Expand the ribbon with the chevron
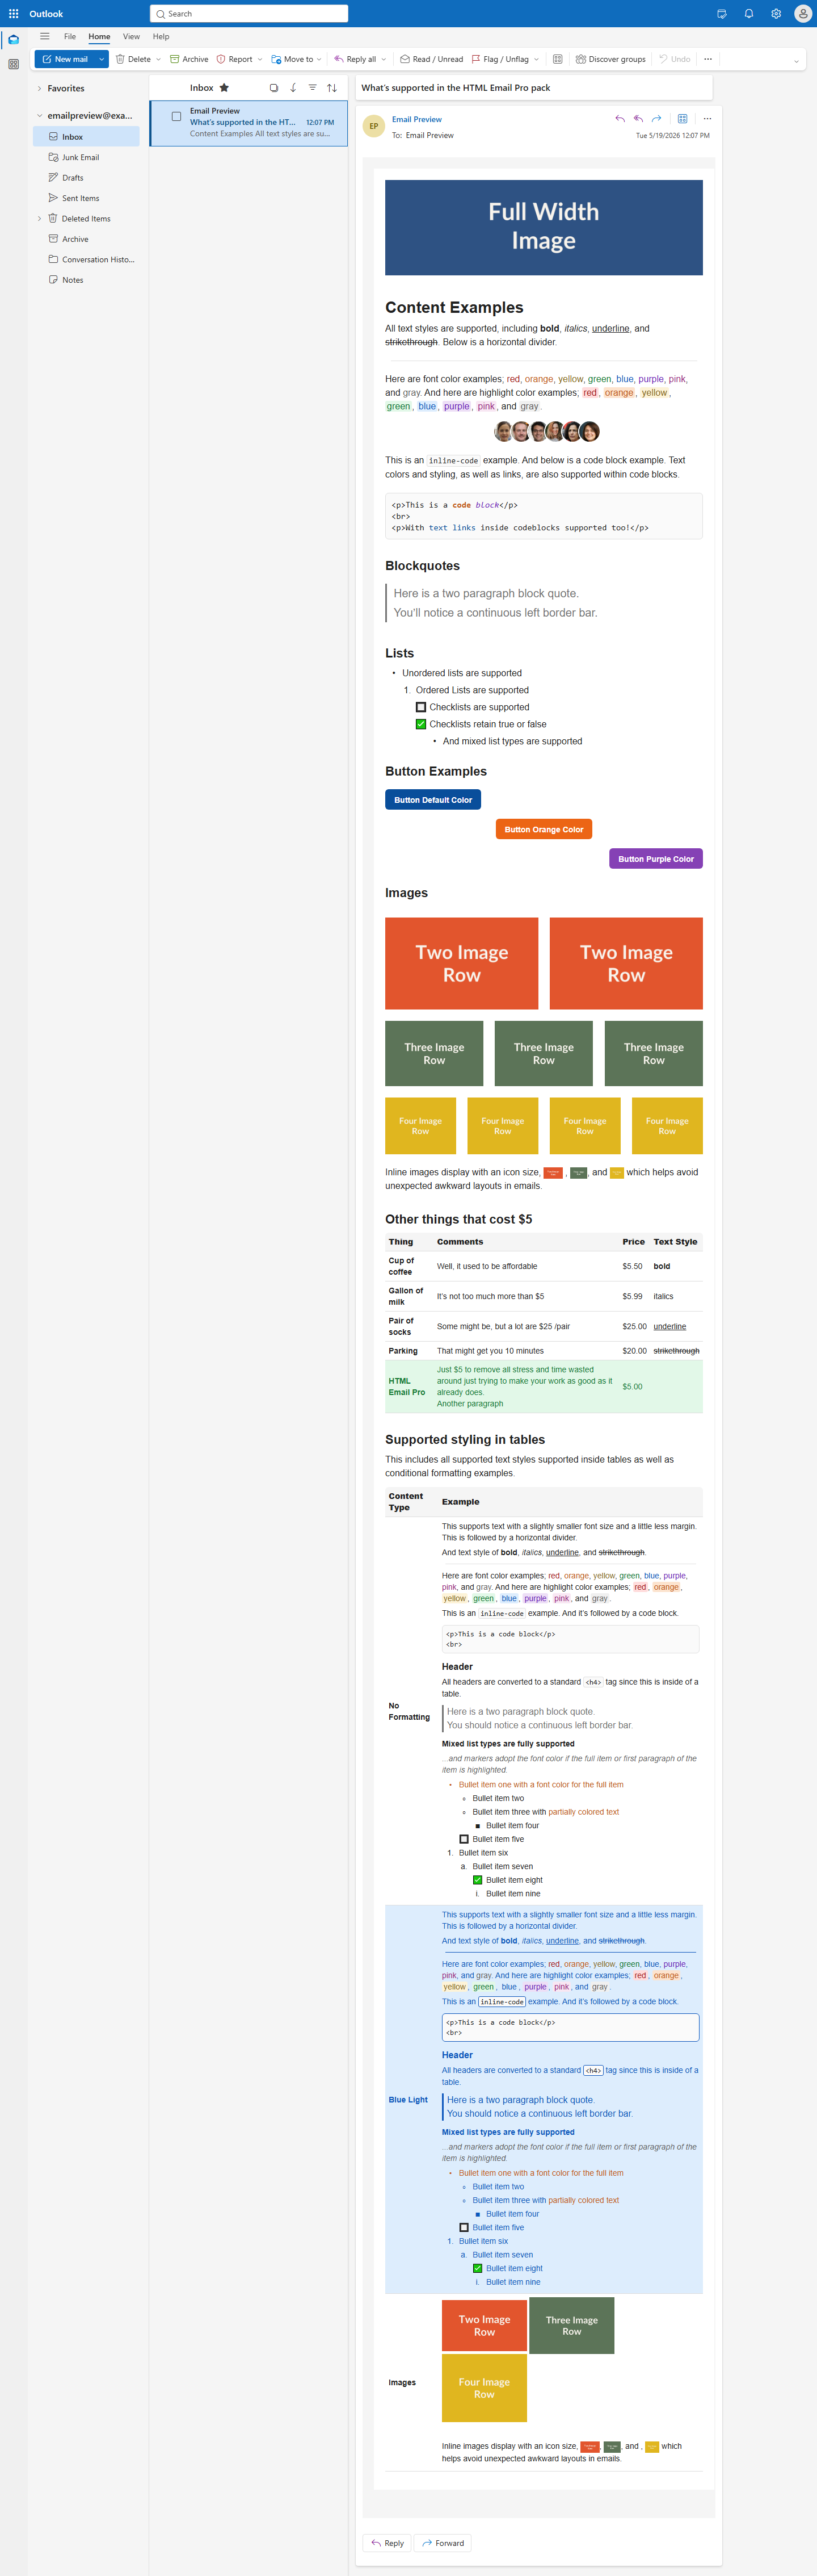This screenshot has height=2576, width=817. click(x=796, y=61)
